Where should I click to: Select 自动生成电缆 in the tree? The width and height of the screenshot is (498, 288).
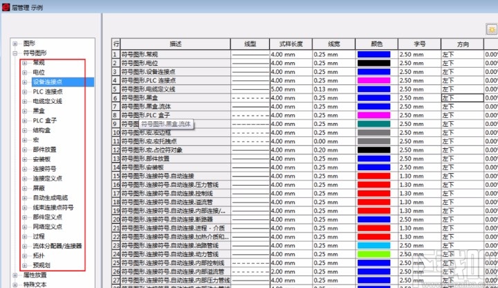click(50, 198)
